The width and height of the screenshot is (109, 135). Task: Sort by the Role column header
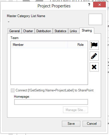click(x=77, y=45)
